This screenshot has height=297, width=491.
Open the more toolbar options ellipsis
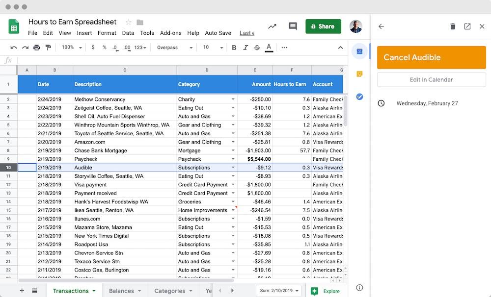coord(284,48)
